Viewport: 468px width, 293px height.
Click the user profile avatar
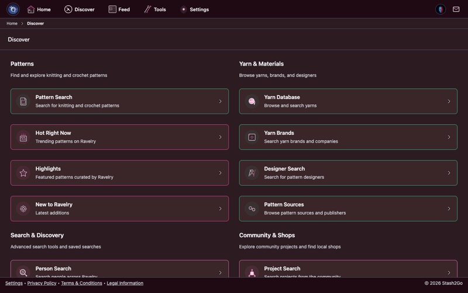(441, 9)
